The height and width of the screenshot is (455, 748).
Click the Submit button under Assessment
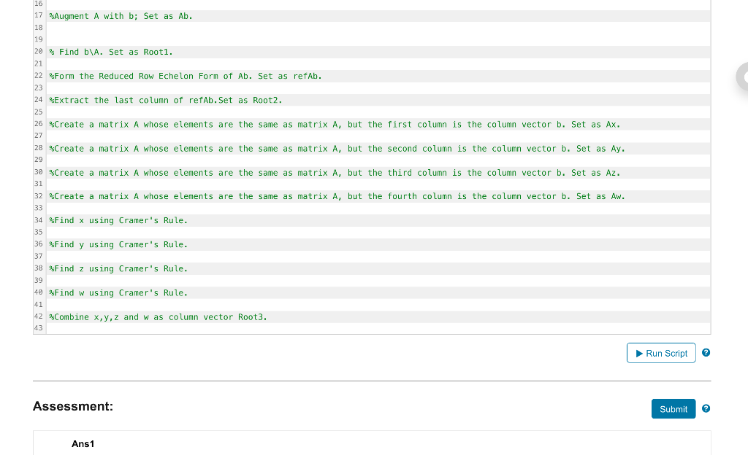(673, 408)
